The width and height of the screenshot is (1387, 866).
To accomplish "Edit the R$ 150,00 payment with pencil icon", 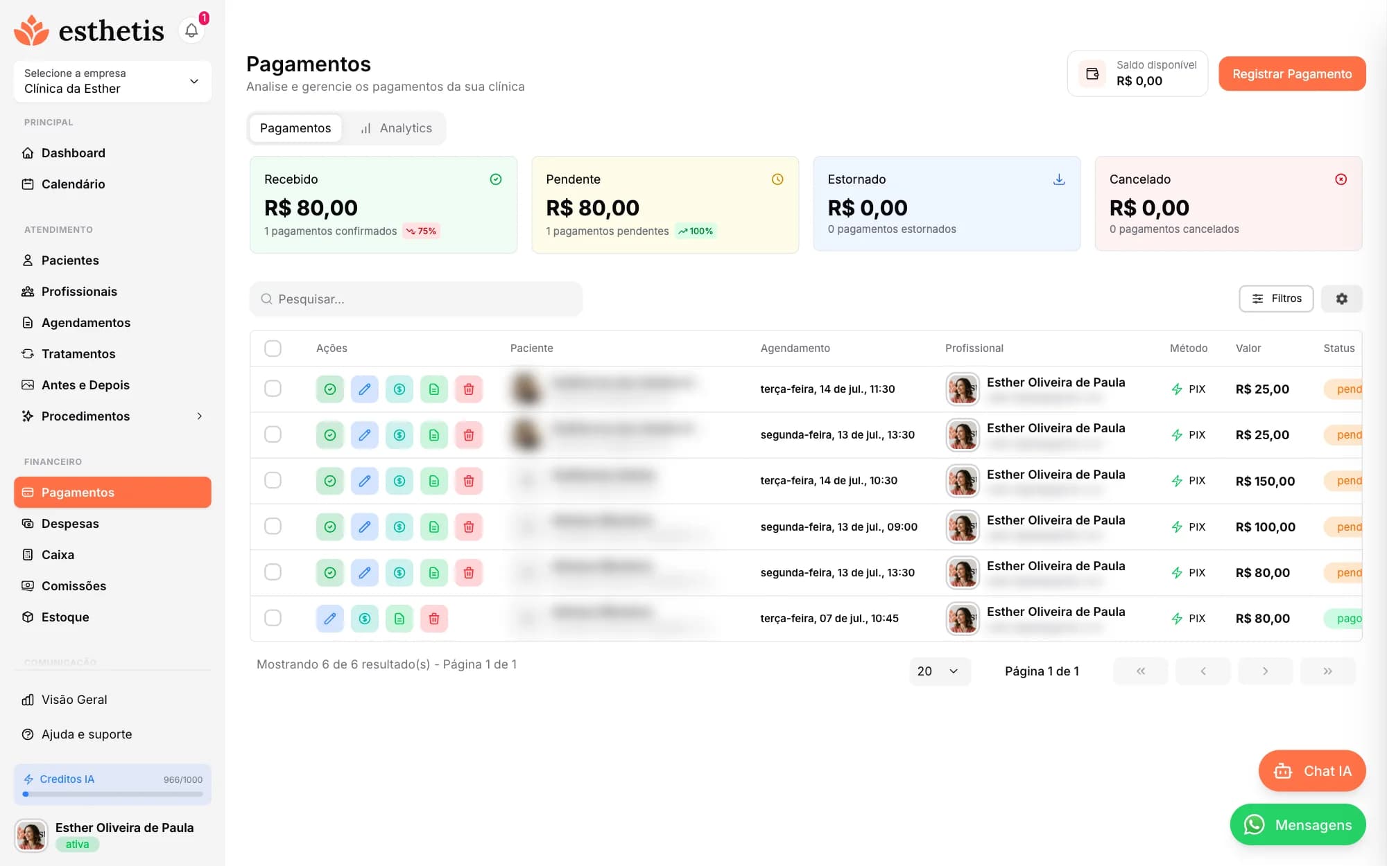I will (x=365, y=481).
